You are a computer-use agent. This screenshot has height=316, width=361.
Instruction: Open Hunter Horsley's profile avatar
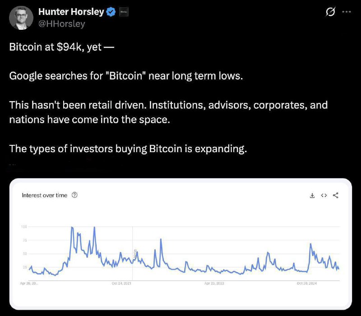coord(21,18)
